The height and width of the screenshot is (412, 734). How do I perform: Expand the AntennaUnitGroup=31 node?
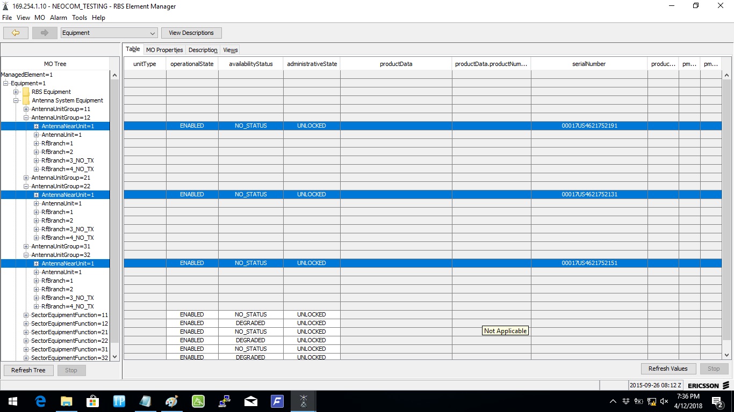click(26, 246)
